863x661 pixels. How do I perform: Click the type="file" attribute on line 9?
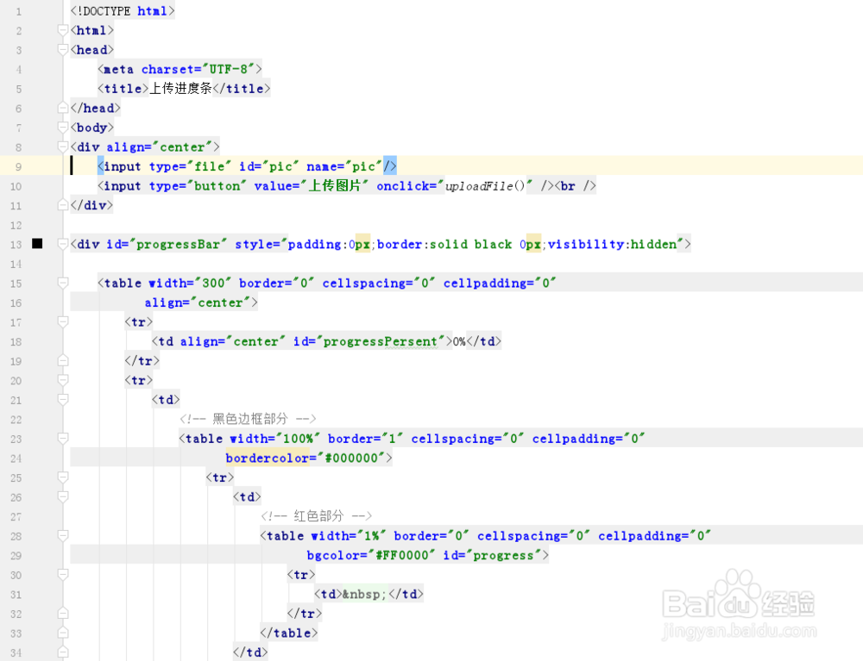click(190, 166)
